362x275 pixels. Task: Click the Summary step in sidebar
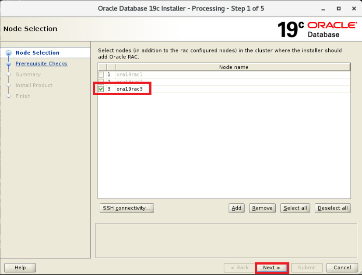tap(28, 74)
